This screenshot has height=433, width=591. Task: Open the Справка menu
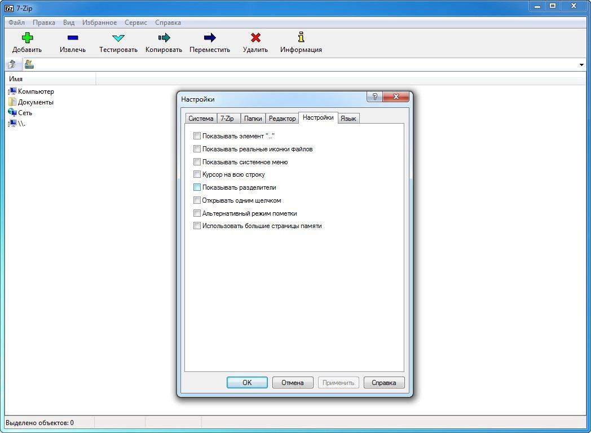pos(167,23)
